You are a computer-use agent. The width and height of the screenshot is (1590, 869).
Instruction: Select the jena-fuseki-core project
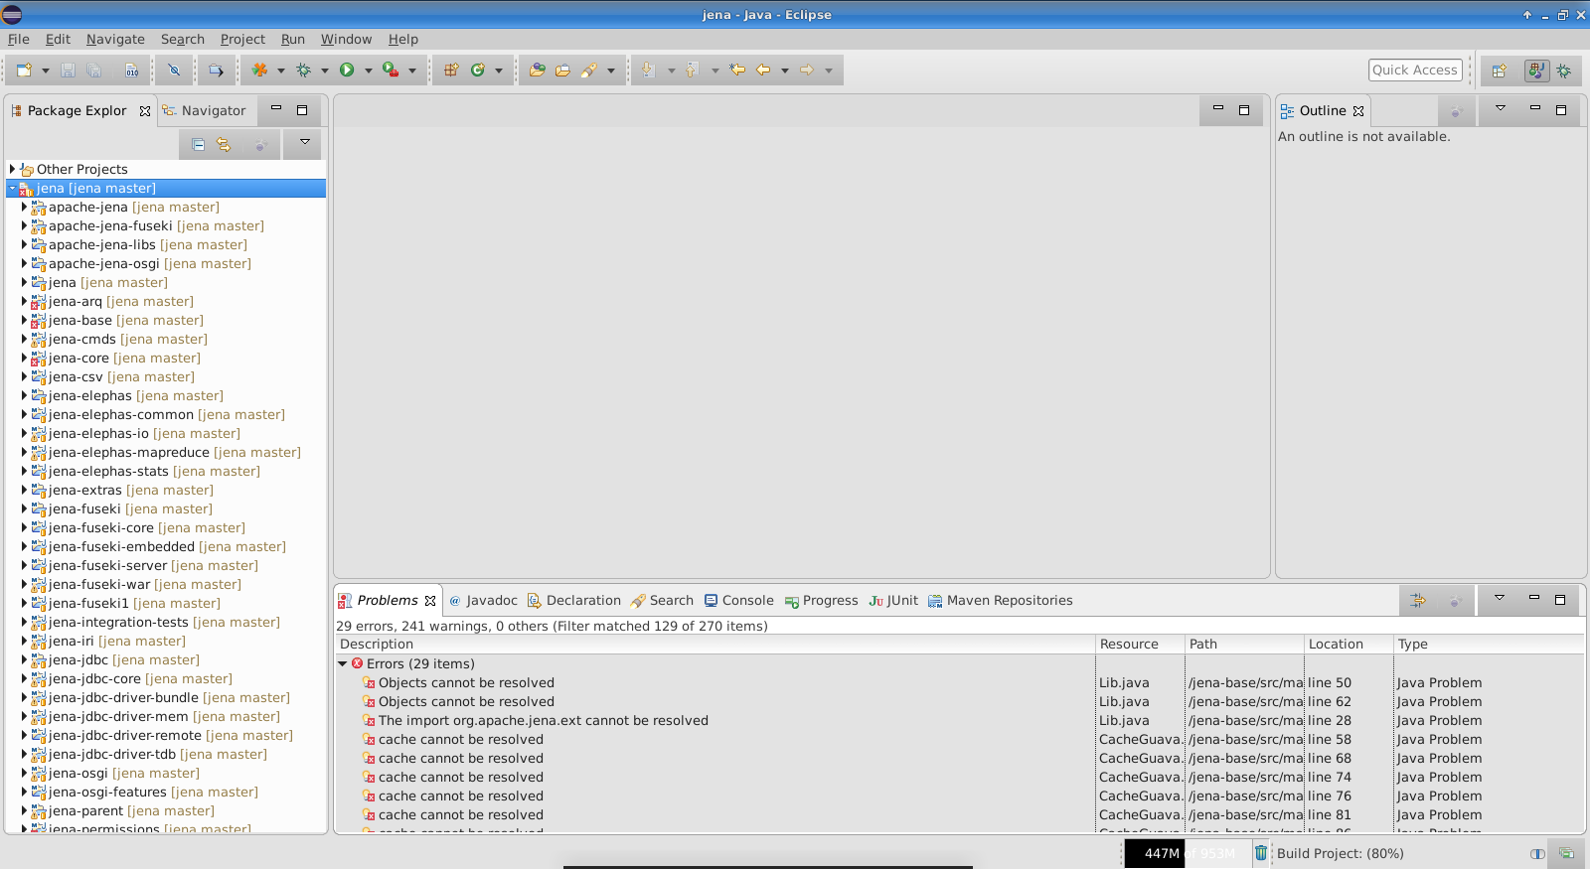pyautogui.click(x=101, y=527)
